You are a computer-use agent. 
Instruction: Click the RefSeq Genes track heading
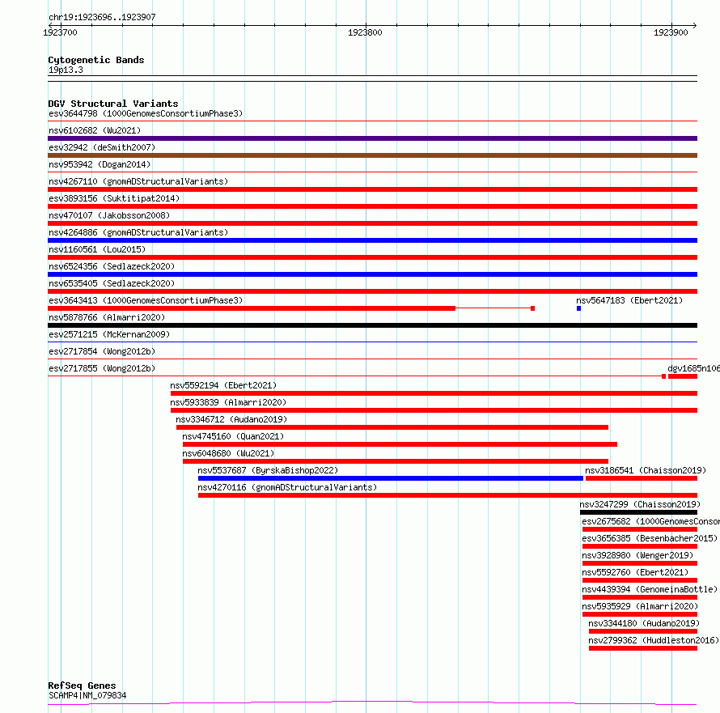[82, 685]
